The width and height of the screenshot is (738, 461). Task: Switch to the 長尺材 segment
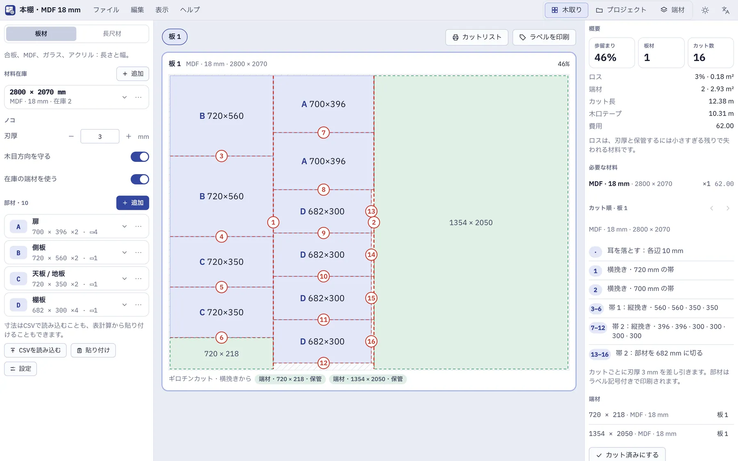[x=112, y=34]
